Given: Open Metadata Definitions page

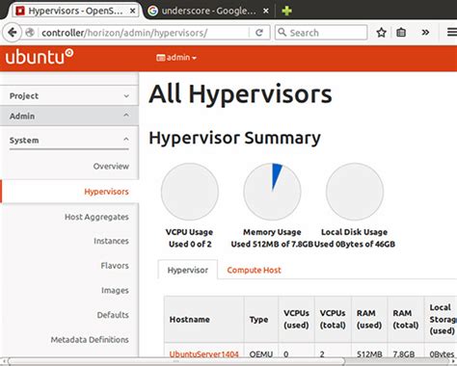Looking at the screenshot, I should 90,340.
